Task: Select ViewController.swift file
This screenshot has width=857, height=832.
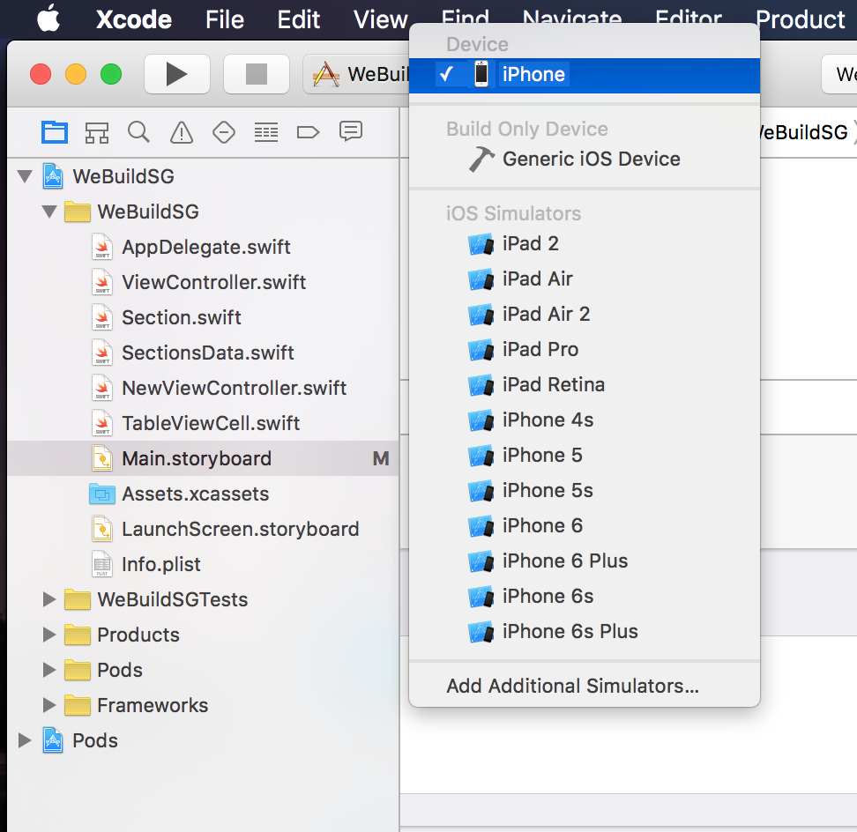Action: [x=203, y=282]
